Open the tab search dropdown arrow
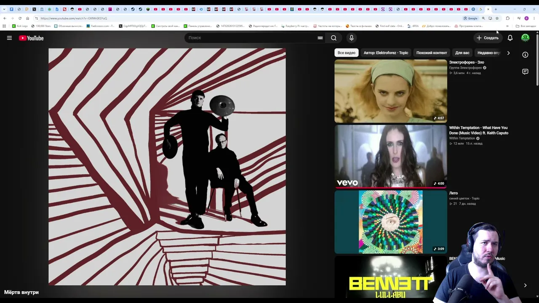This screenshot has height=303, width=539. (4, 9)
